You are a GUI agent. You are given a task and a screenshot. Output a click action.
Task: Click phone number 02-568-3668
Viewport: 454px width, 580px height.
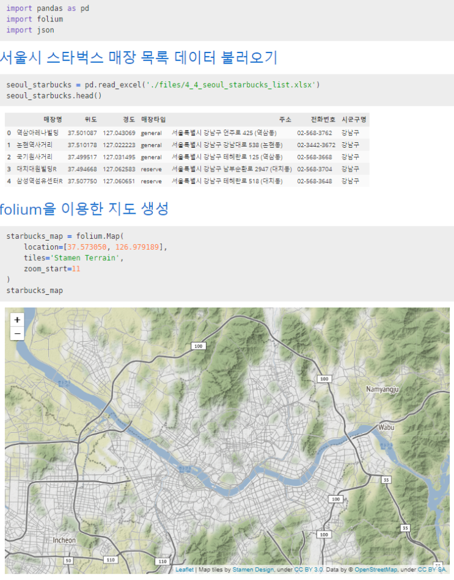point(315,157)
